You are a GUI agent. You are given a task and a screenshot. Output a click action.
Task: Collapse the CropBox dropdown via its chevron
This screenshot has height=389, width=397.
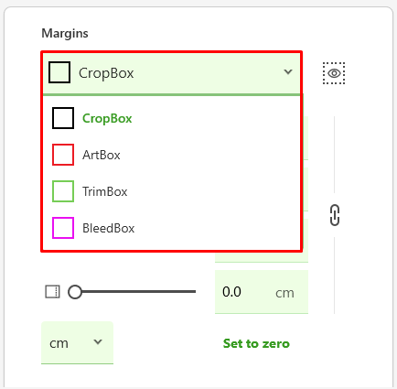[288, 72]
